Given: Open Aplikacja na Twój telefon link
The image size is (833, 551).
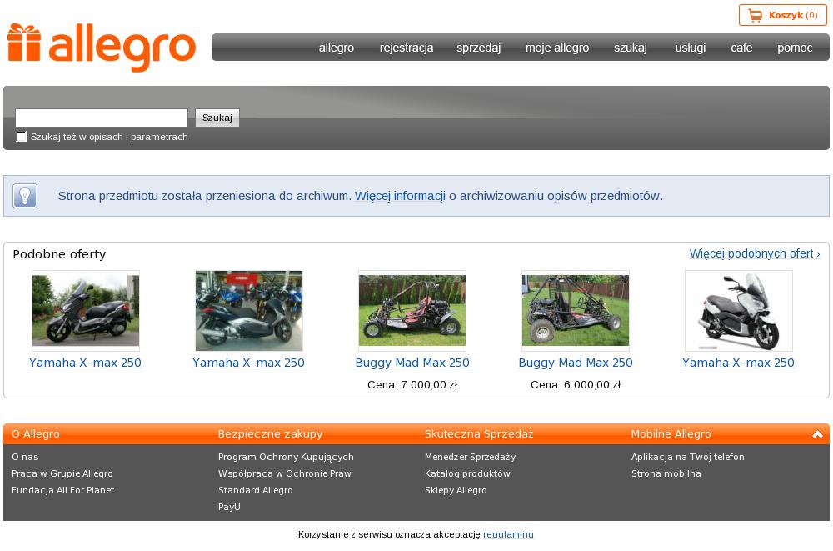Looking at the screenshot, I should click(x=687, y=457).
